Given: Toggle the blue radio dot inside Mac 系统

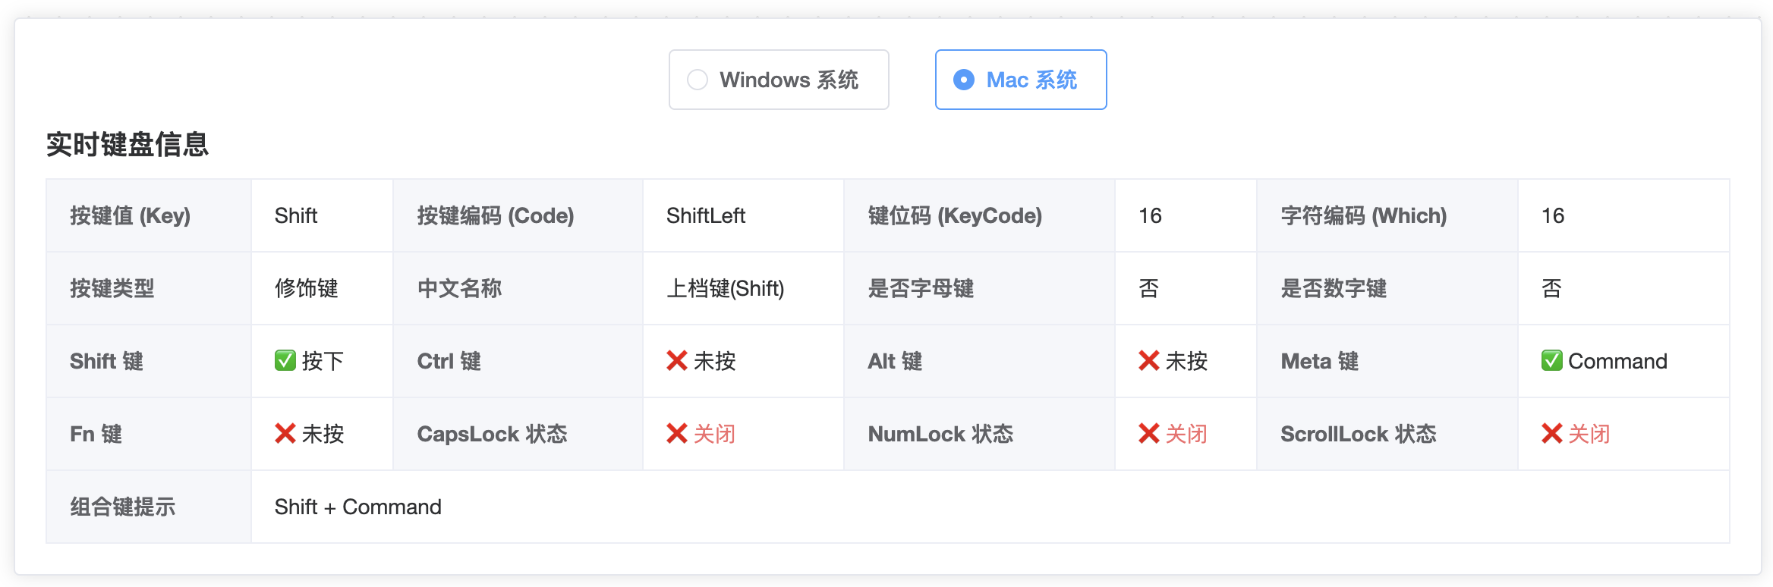Looking at the screenshot, I should point(964,79).
